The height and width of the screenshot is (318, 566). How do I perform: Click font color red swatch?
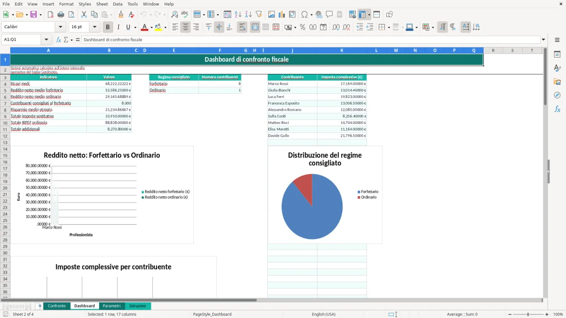[x=144, y=27]
